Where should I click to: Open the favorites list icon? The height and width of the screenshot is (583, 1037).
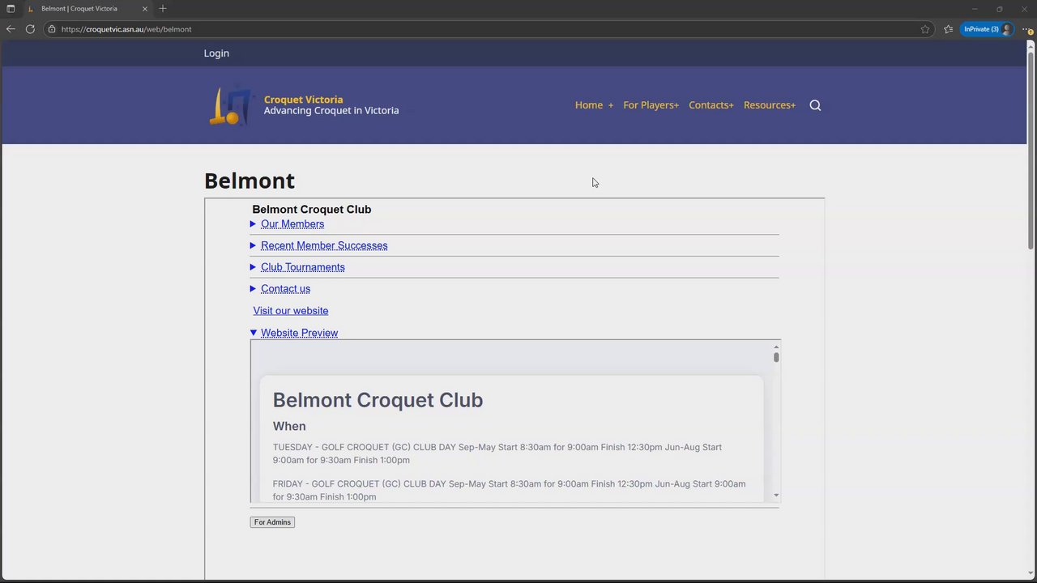click(948, 29)
